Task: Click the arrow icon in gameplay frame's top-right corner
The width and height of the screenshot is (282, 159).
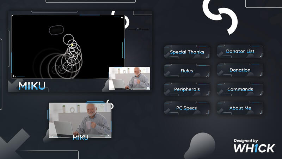Action: (x=122, y=17)
